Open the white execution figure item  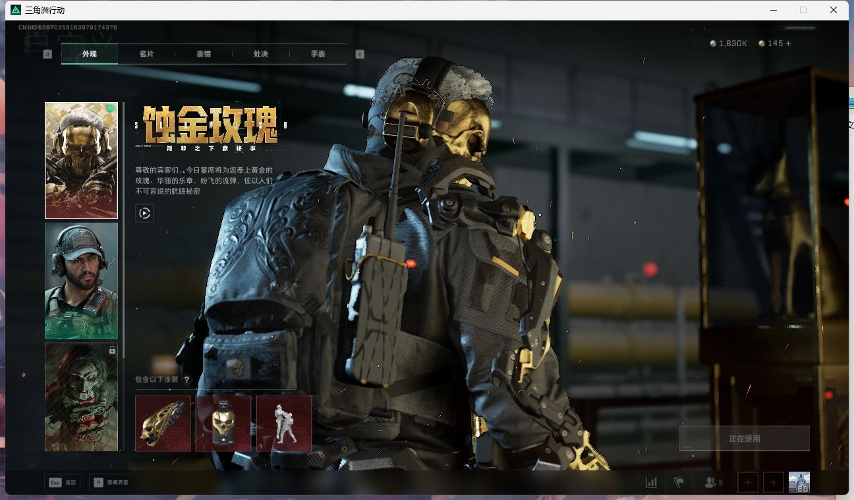[284, 424]
